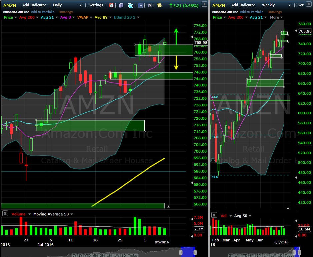Close the Volume indicator panel on daily chart

tap(5, 213)
